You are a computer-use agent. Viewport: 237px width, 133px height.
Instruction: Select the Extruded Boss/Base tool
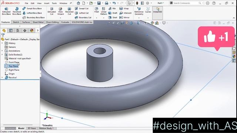[6, 11]
